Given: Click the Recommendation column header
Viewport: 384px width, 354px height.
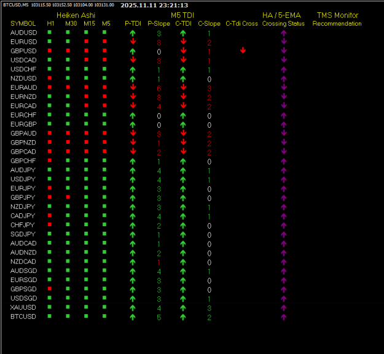Looking at the screenshot, I should point(337,23).
